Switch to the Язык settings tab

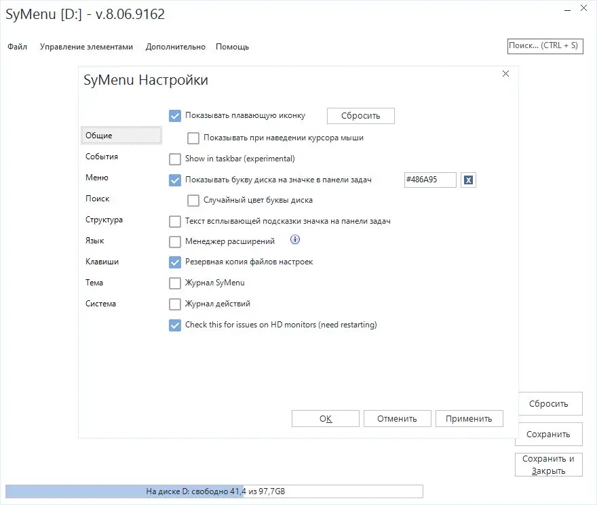(94, 241)
